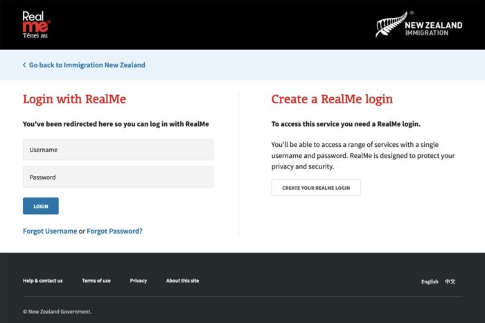
Task: Open Help & contact us footer link
Action: 43,281
